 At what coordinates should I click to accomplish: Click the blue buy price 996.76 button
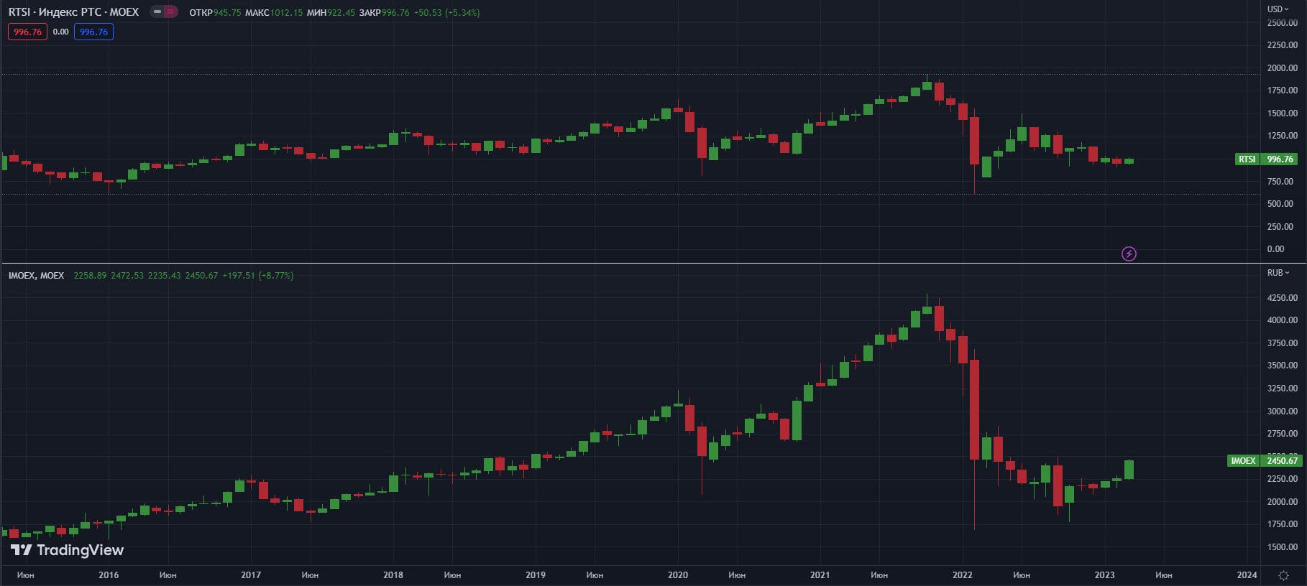[93, 32]
